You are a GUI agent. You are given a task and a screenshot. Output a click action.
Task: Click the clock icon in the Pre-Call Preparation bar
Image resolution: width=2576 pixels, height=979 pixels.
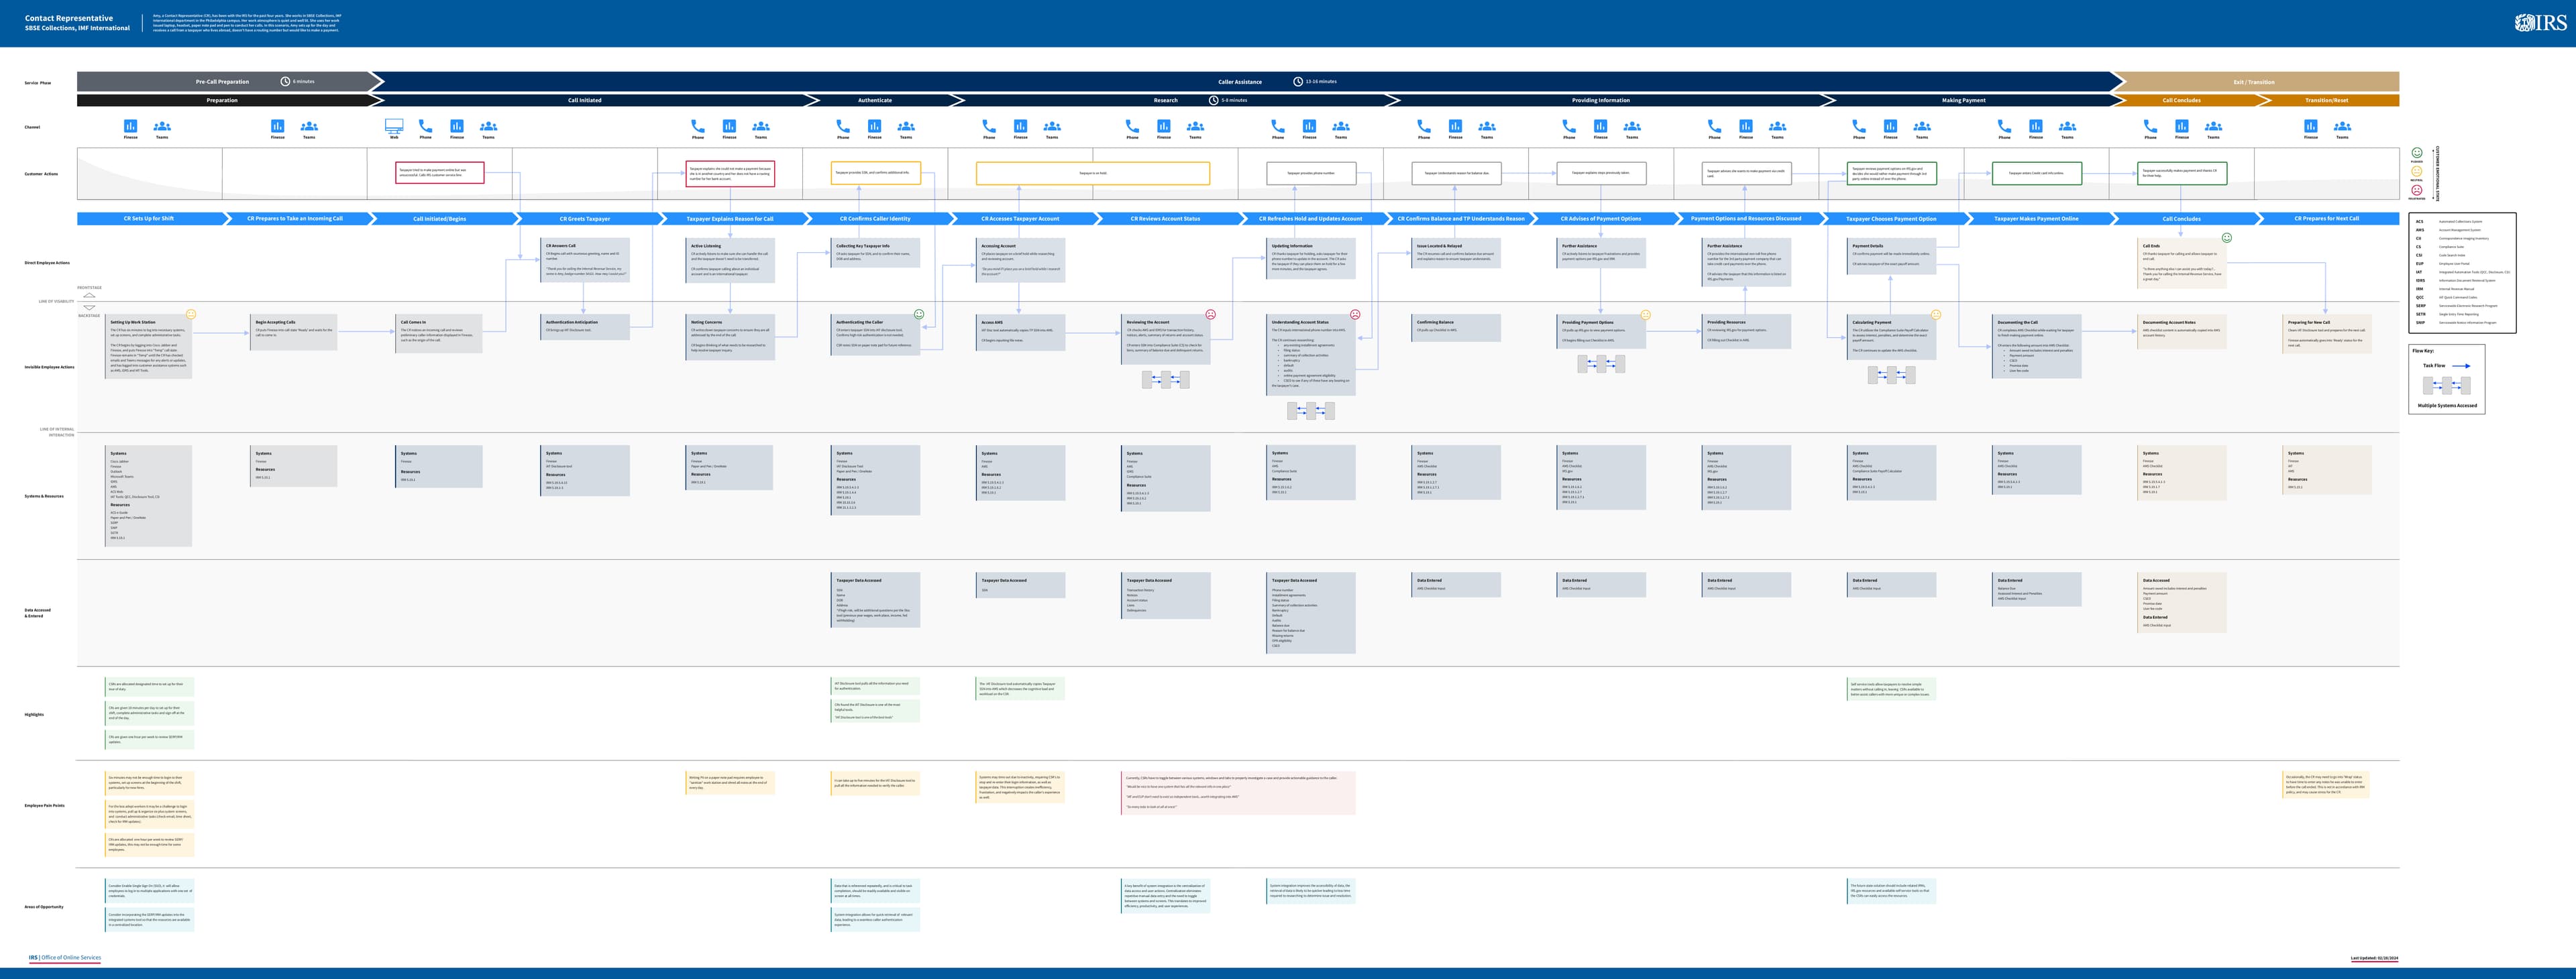click(x=286, y=81)
